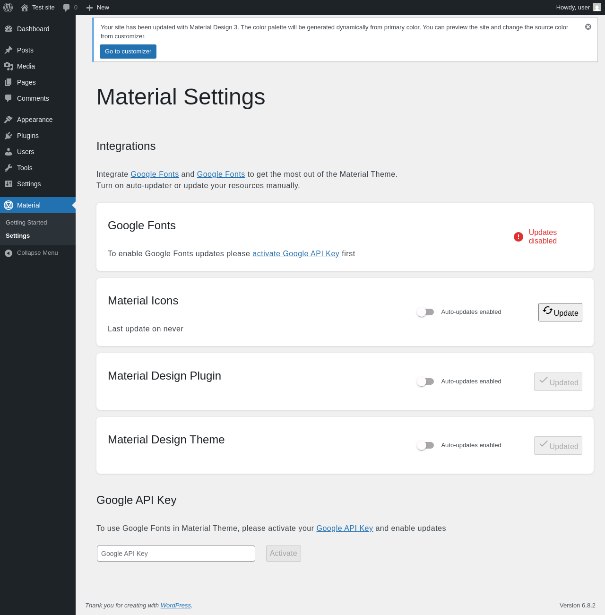Open the Pages menu label

[26, 82]
